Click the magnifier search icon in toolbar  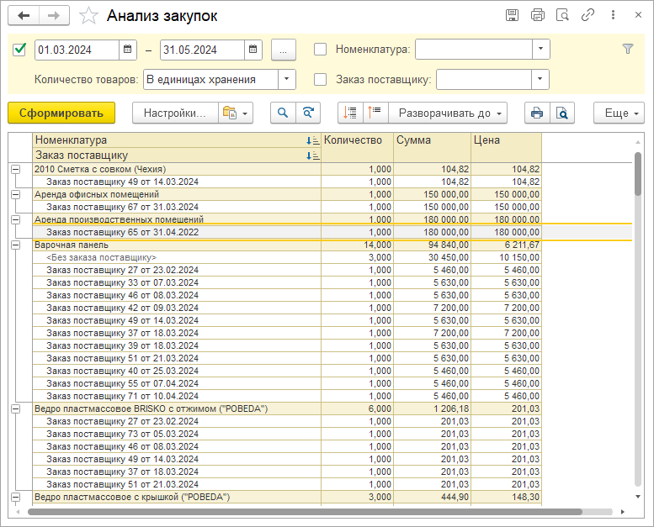[x=283, y=113]
